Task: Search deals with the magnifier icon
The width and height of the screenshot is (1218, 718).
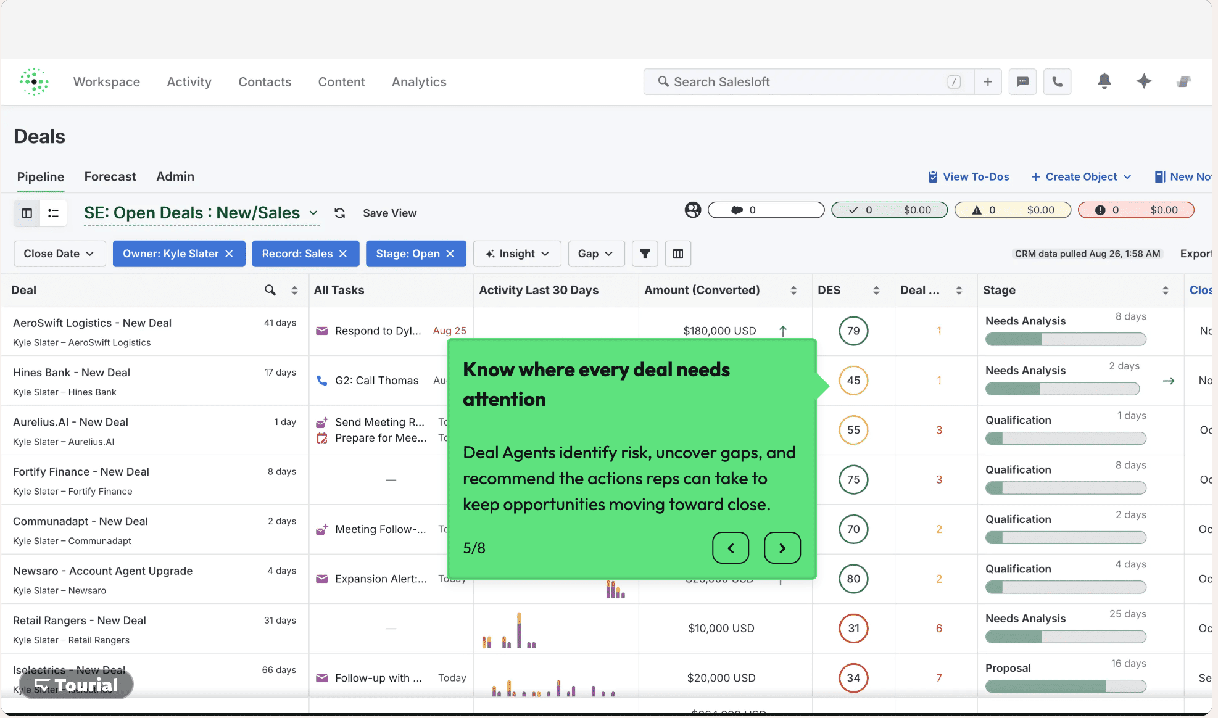Action: click(x=270, y=290)
